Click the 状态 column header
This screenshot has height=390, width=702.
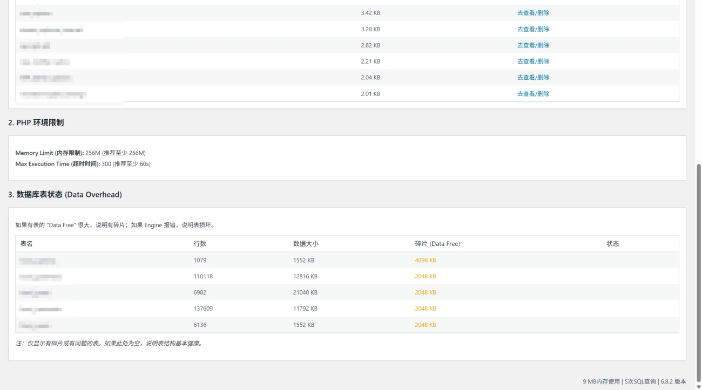612,244
